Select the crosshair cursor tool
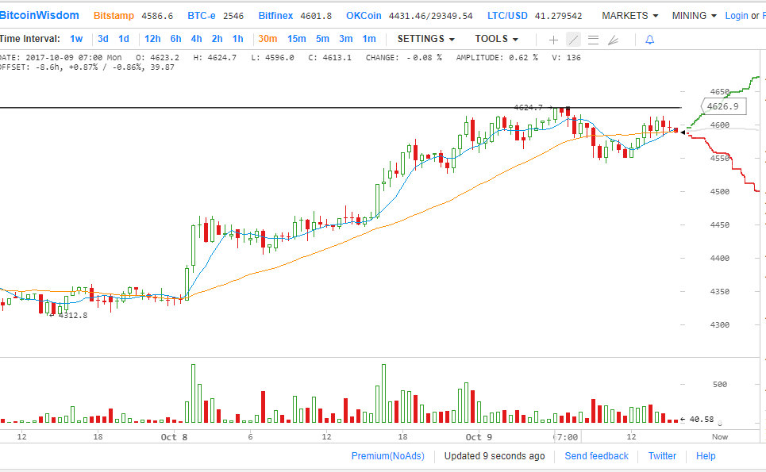Viewport: 766px width, 472px height. (554, 39)
